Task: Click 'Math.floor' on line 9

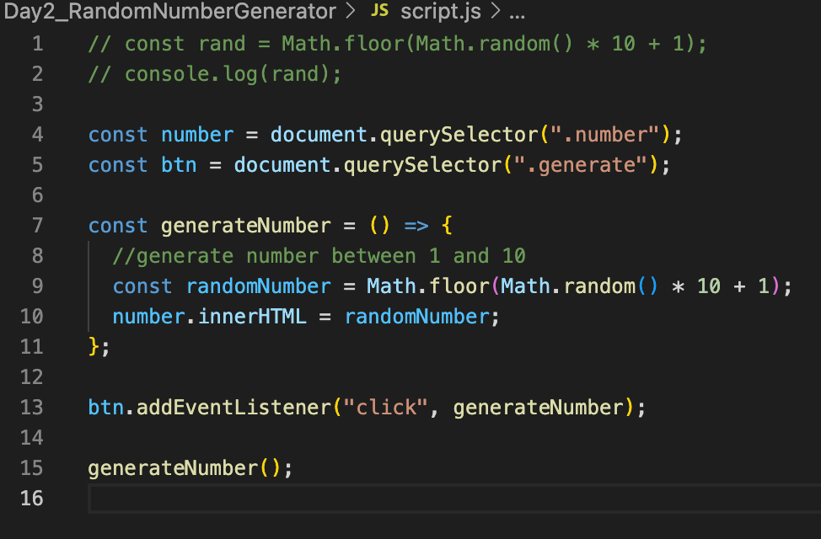Action: [x=427, y=287]
